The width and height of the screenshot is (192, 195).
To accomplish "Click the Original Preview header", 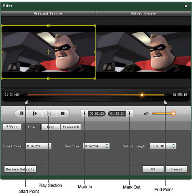I will (x=48, y=13).
